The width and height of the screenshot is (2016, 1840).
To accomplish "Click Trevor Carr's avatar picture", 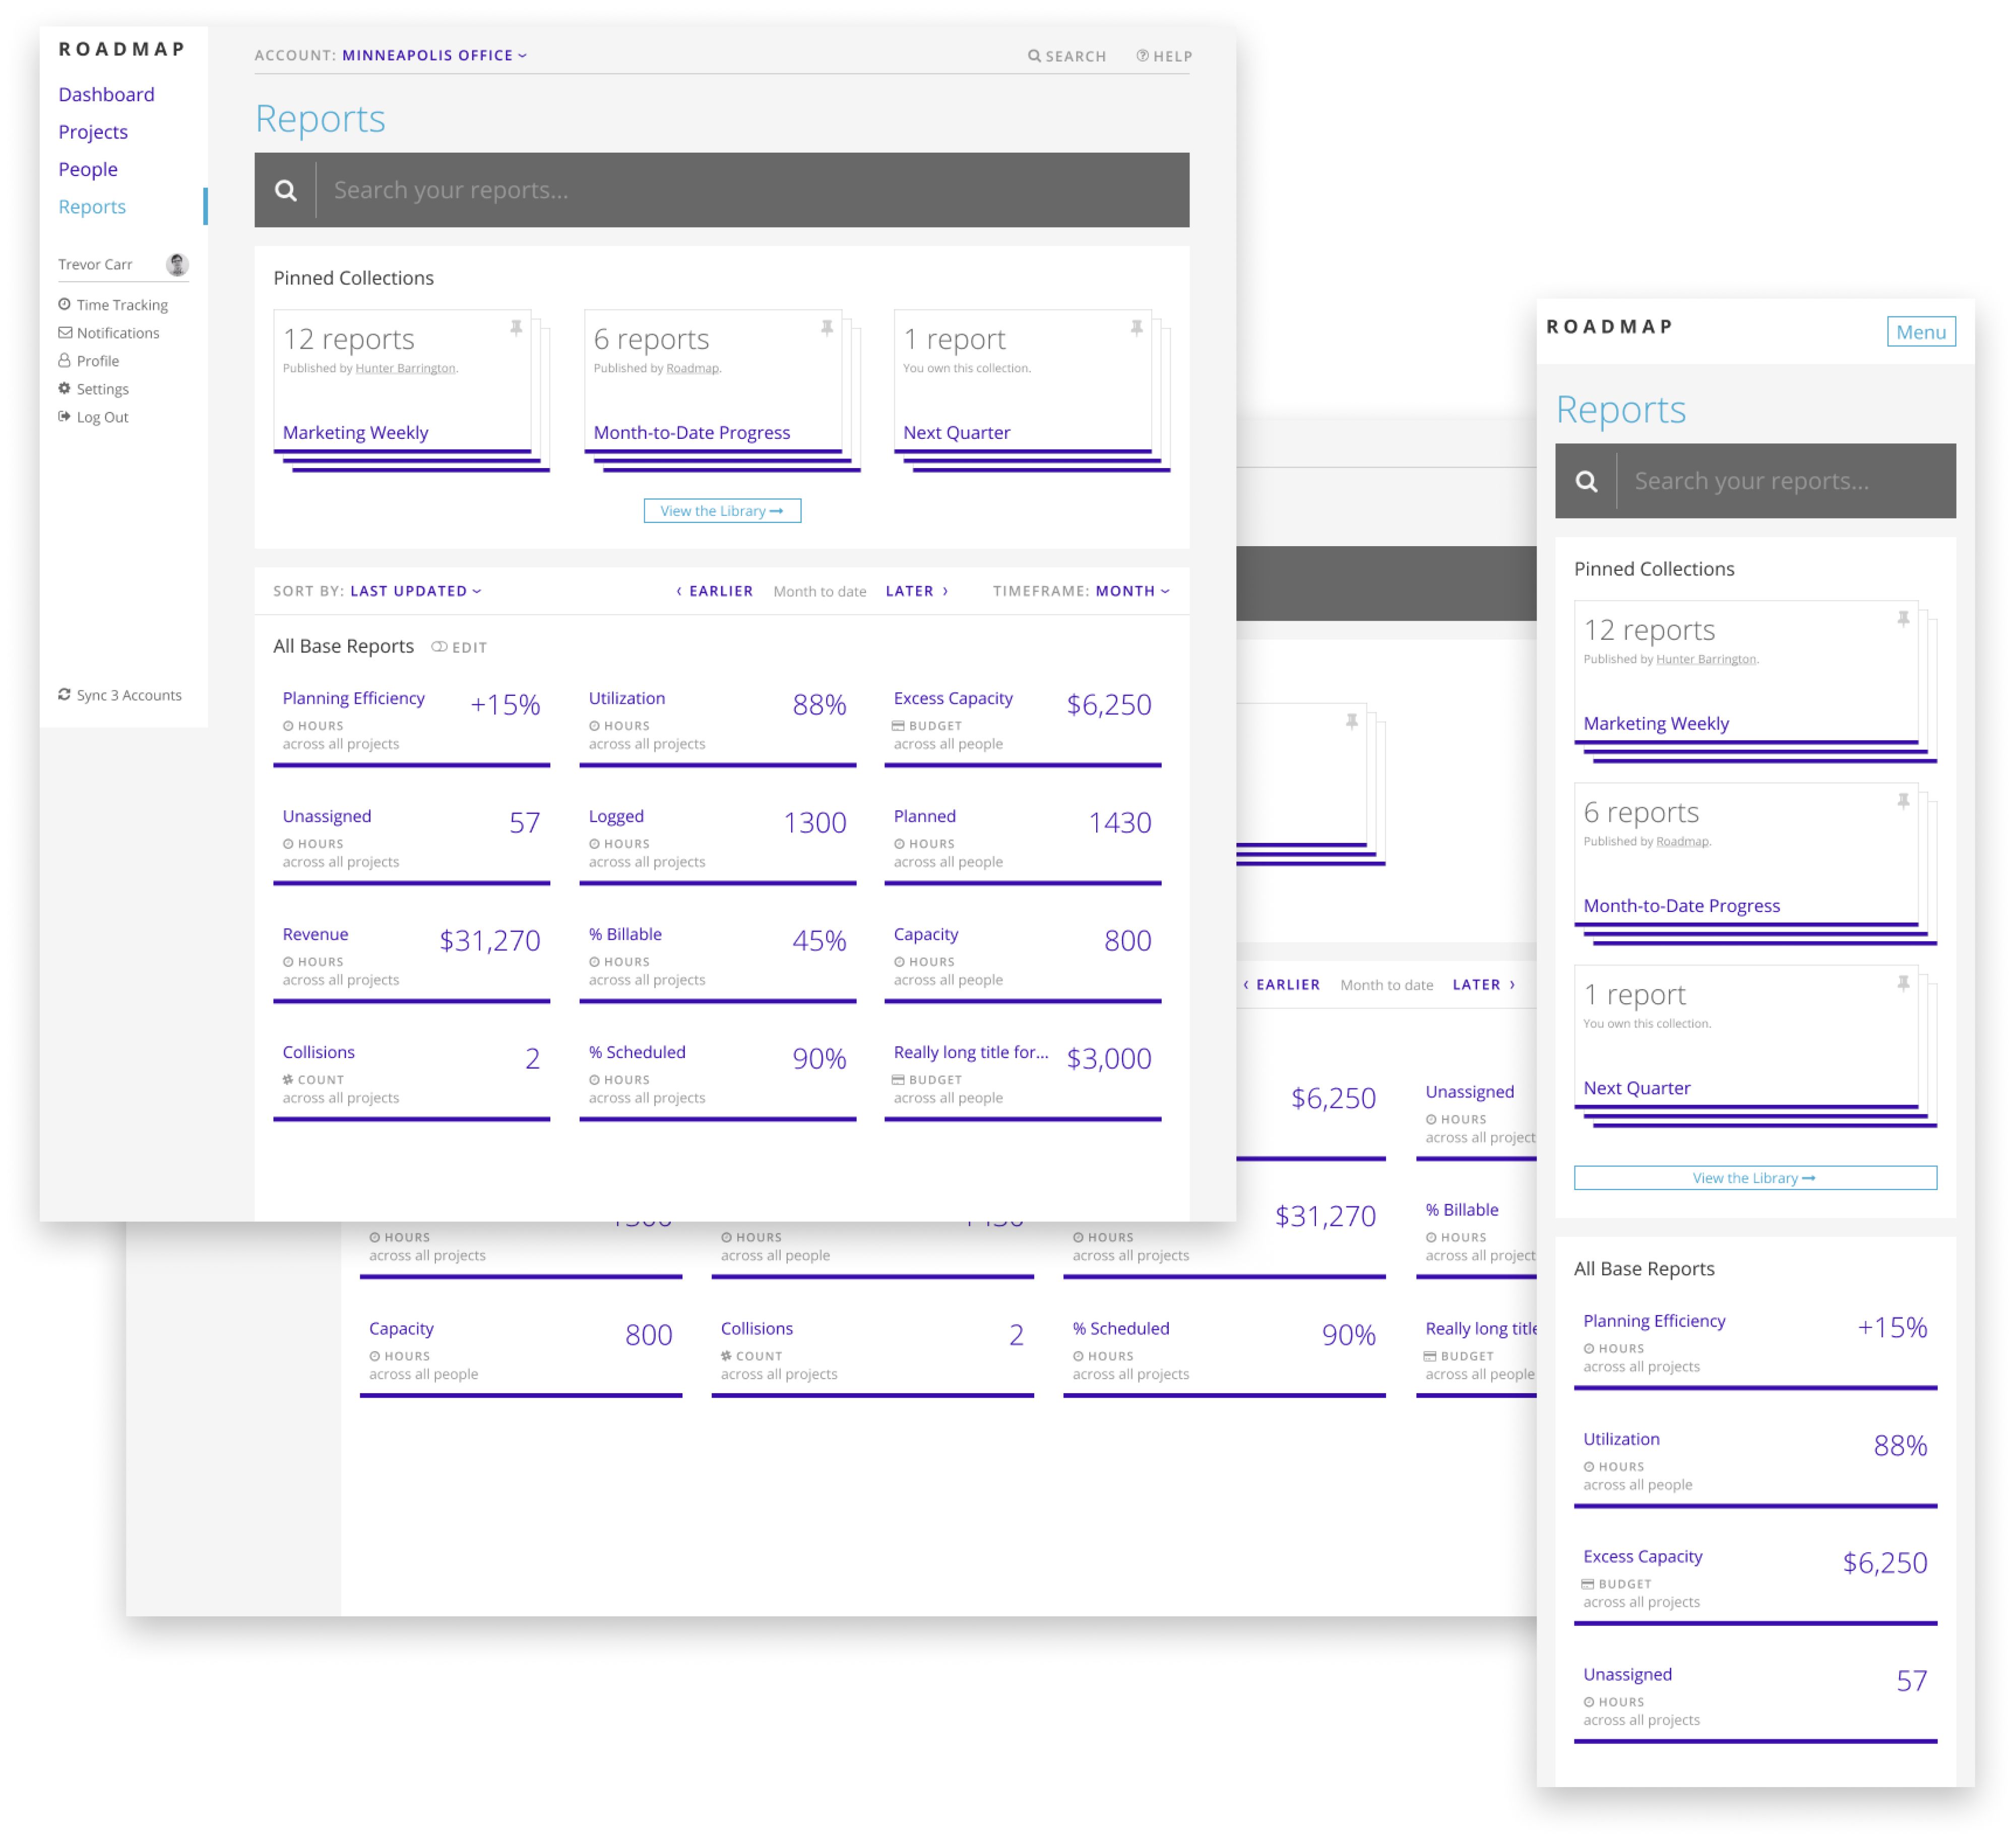I will (177, 264).
